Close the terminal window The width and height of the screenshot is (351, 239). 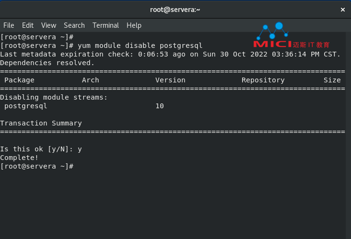coord(342,10)
